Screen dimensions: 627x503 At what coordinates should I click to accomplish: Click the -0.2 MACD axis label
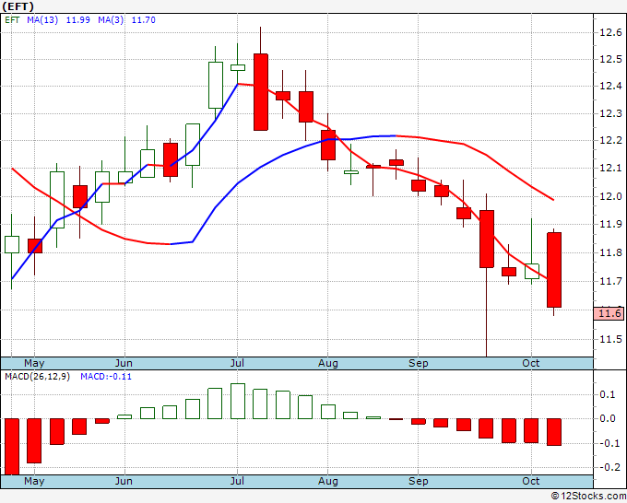pyautogui.click(x=608, y=467)
